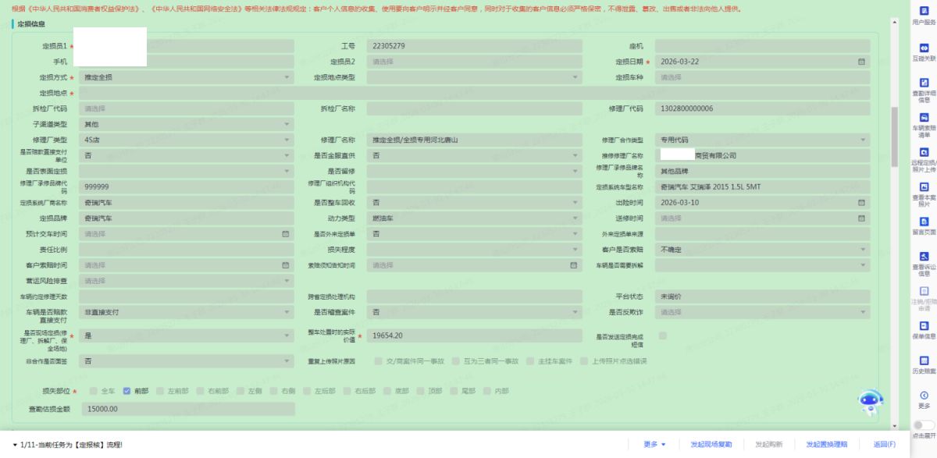The image size is (937, 458).
Task: Click the 历史赔案 sidebar icon
Action: pos(924,364)
